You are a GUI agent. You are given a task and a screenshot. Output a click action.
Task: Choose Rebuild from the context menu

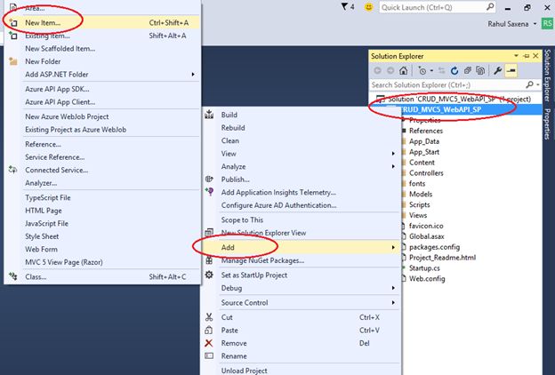[301, 128]
